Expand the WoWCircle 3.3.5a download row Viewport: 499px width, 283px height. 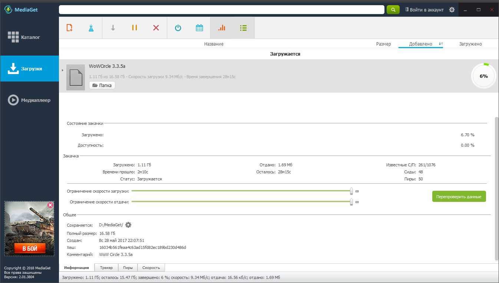click(x=62, y=70)
